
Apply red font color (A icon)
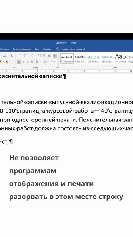click(7, 62)
